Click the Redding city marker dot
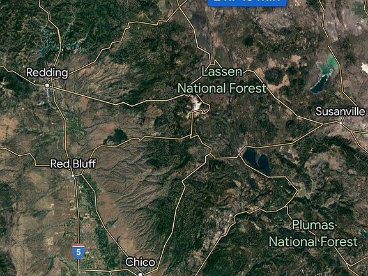Viewport: 368px width, 276px height. click(x=47, y=86)
